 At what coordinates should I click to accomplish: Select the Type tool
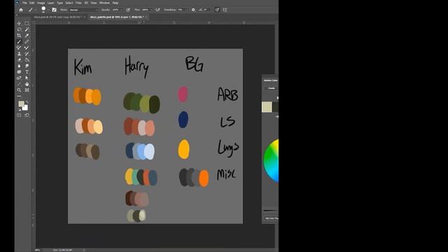point(27,72)
